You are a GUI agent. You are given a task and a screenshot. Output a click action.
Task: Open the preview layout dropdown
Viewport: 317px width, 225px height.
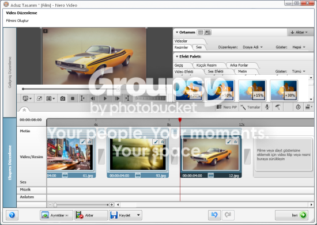(51, 98)
